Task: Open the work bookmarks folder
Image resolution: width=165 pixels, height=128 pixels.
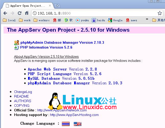Action: [x=25, y=20]
